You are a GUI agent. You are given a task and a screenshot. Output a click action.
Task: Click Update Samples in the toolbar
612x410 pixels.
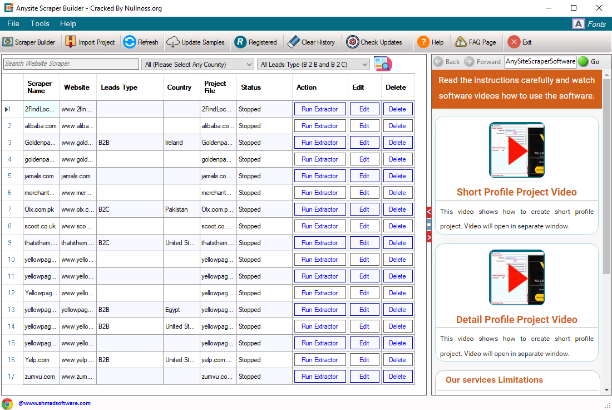click(x=195, y=42)
